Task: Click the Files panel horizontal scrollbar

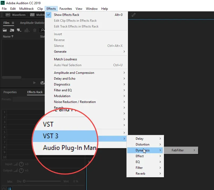Action: pyautogui.click(x=12, y=77)
